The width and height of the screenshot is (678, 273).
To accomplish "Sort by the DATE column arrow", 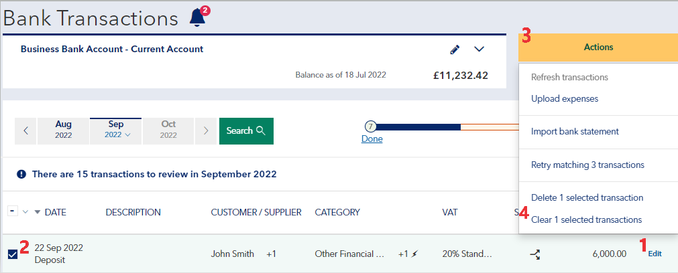I will click(37, 213).
